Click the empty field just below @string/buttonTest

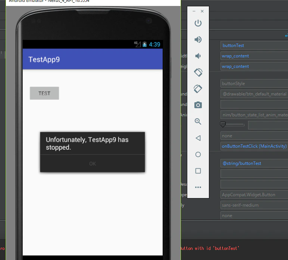point(254,174)
